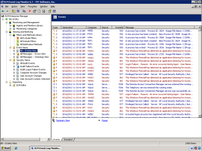Open the Window menu
Screen dimensions: 202x151
point(44,7)
